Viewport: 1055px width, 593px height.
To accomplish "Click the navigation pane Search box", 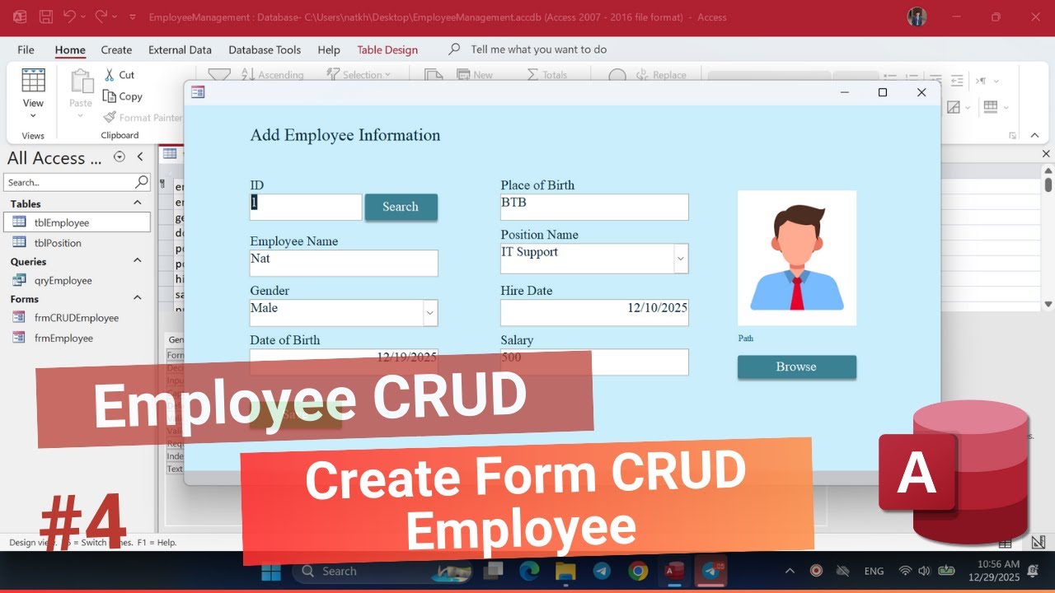I will click(69, 182).
